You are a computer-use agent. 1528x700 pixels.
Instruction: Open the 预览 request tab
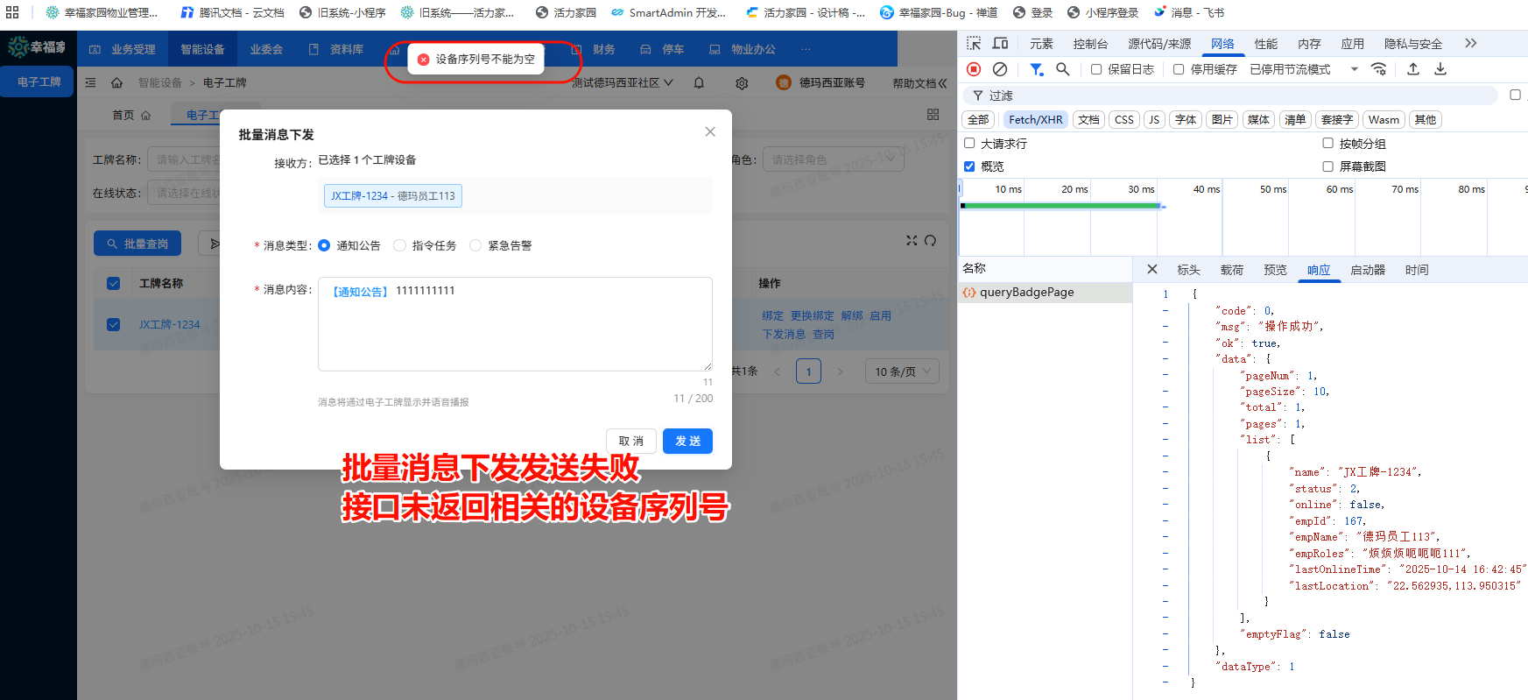(x=1275, y=270)
